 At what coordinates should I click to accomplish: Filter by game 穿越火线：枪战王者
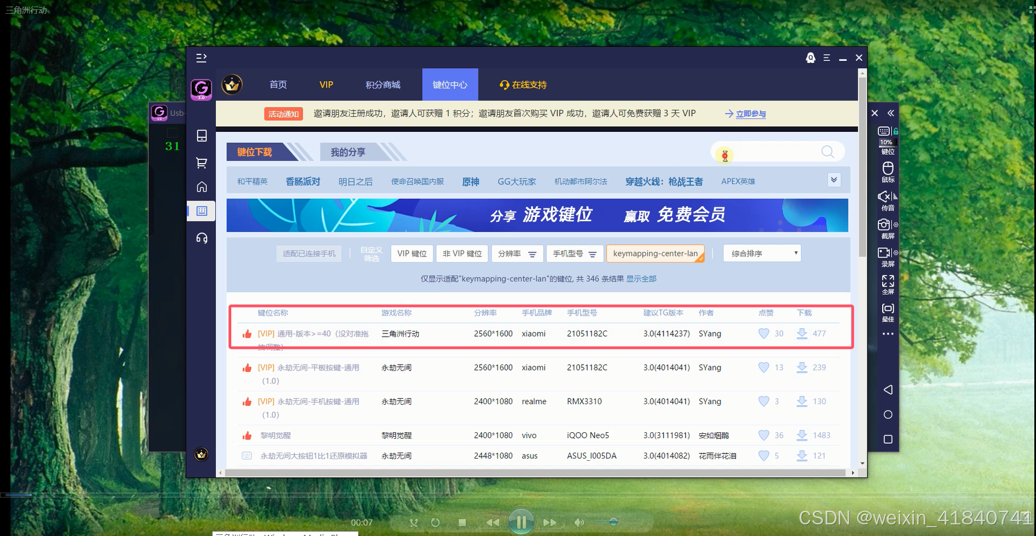pyautogui.click(x=664, y=181)
